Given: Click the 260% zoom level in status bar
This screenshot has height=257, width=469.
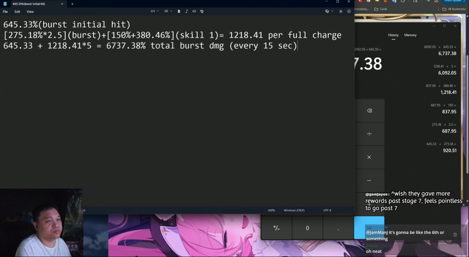Looking at the screenshot, I should pyautogui.click(x=271, y=210).
